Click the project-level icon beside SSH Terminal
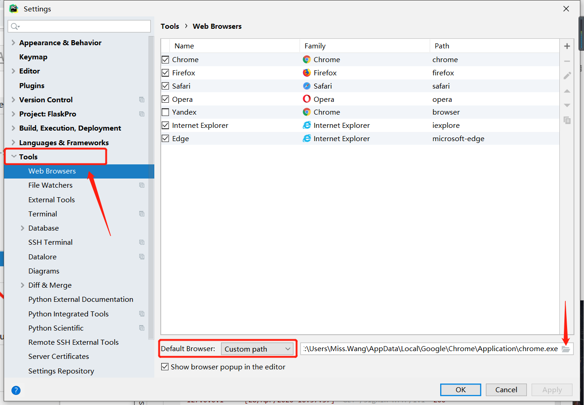The image size is (584, 405). (142, 242)
